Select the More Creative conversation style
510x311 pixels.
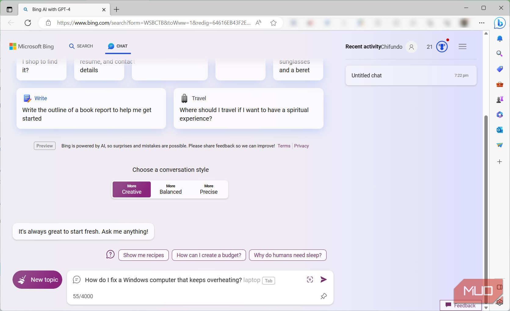tap(131, 189)
